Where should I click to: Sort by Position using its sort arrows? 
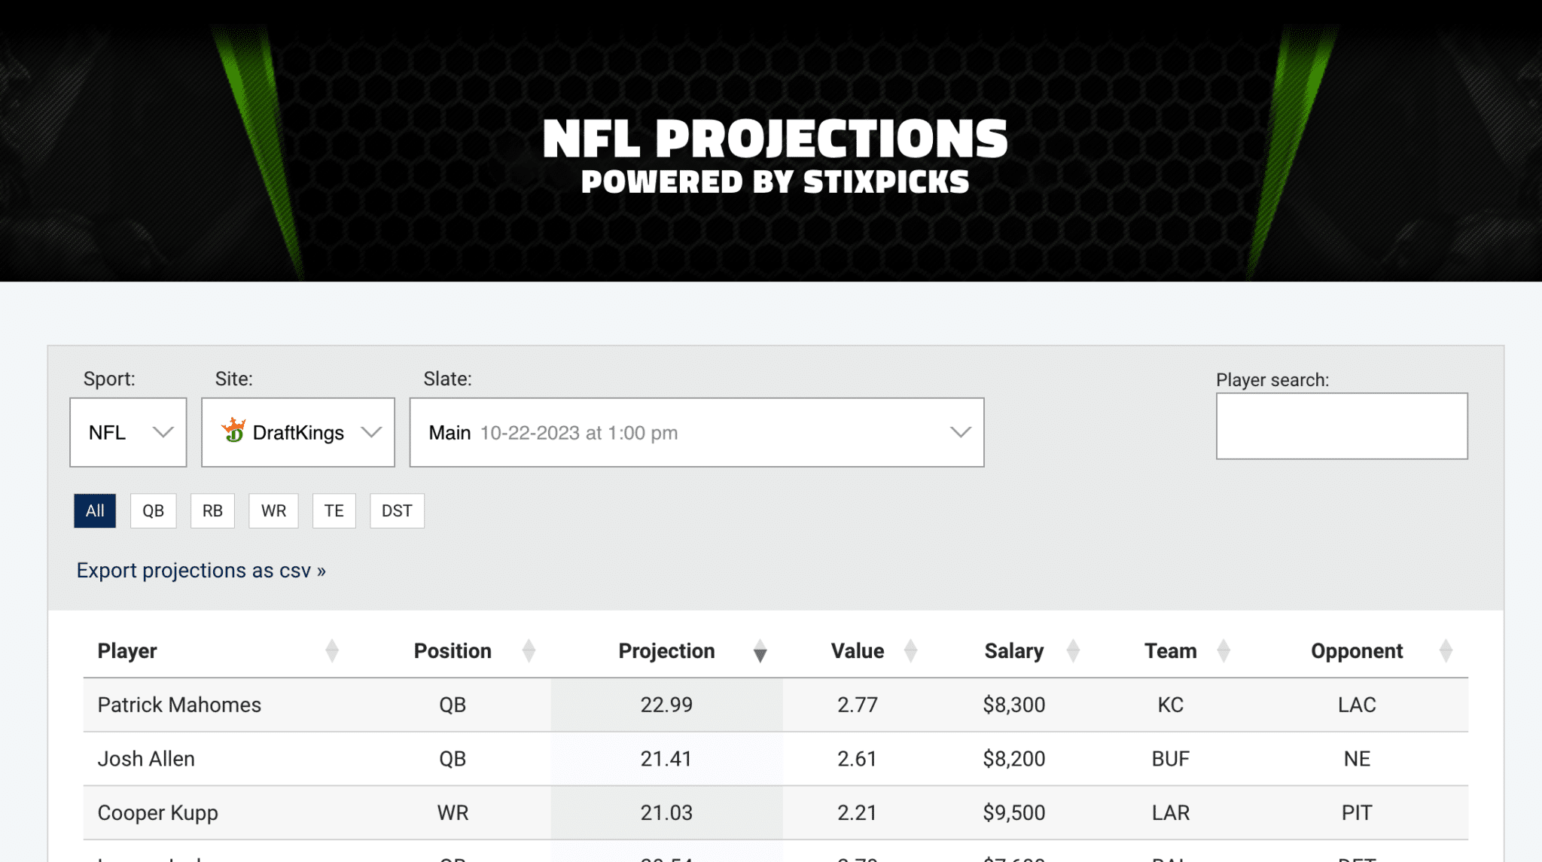[x=529, y=651]
